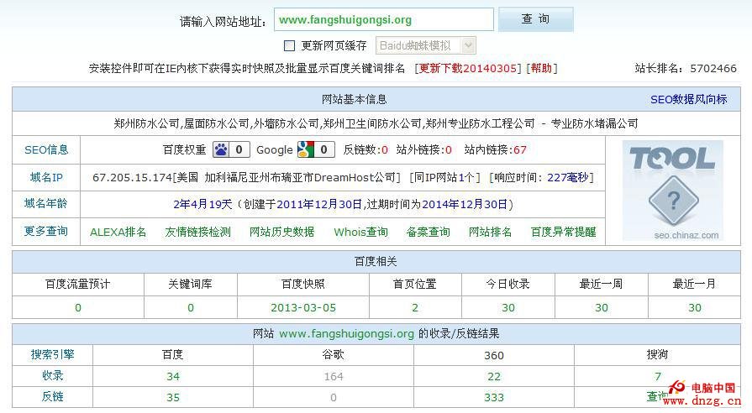Open 网站历史数据 link
The width and height of the screenshot is (752, 413).
[281, 232]
